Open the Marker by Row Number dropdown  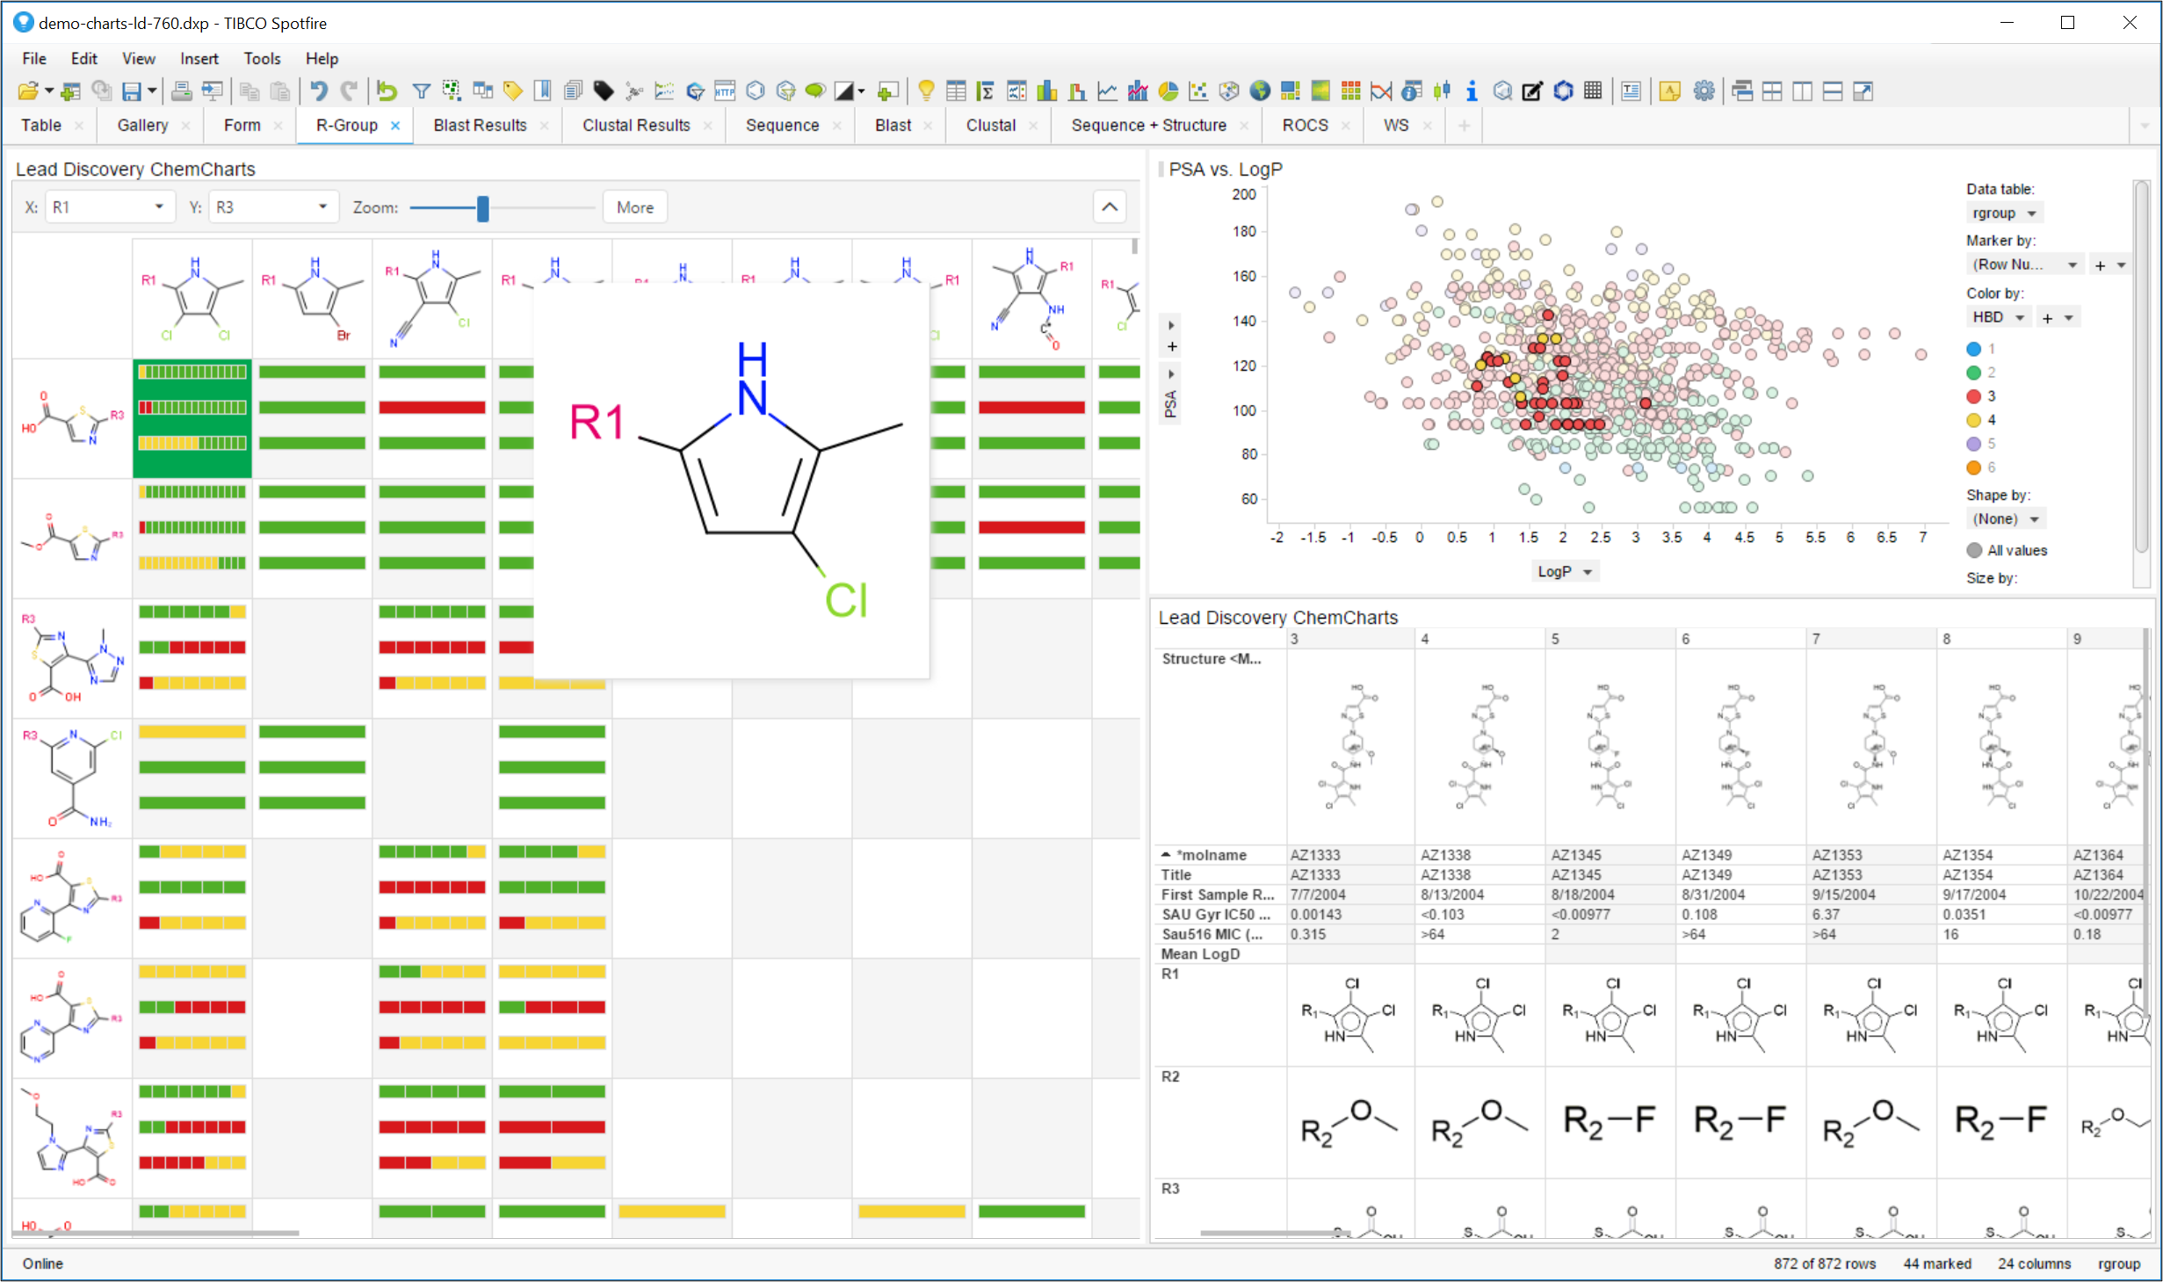coord(2025,264)
